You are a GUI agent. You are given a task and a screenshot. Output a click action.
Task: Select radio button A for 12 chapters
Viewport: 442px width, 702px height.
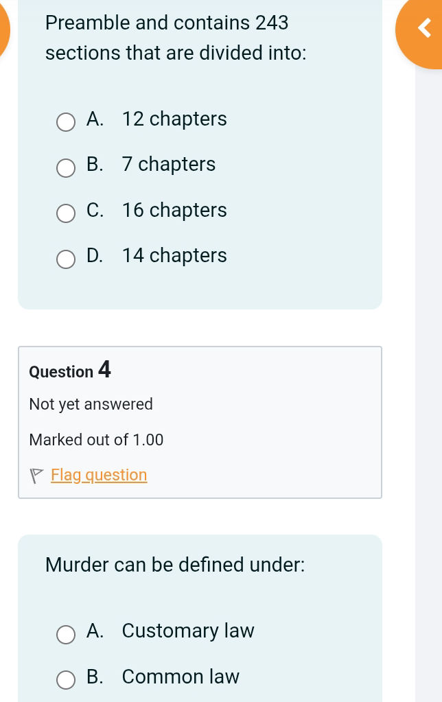click(66, 121)
